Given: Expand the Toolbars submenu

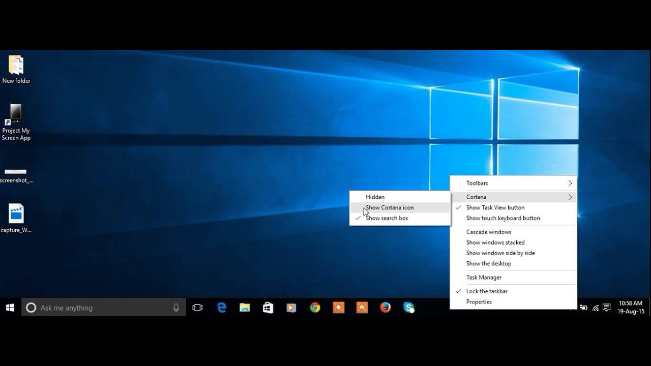Looking at the screenshot, I should tap(477, 183).
